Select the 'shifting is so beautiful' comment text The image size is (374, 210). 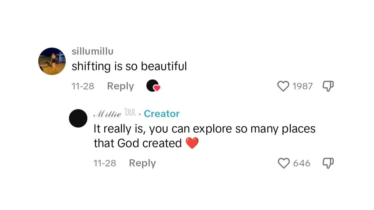click(129, 66)
